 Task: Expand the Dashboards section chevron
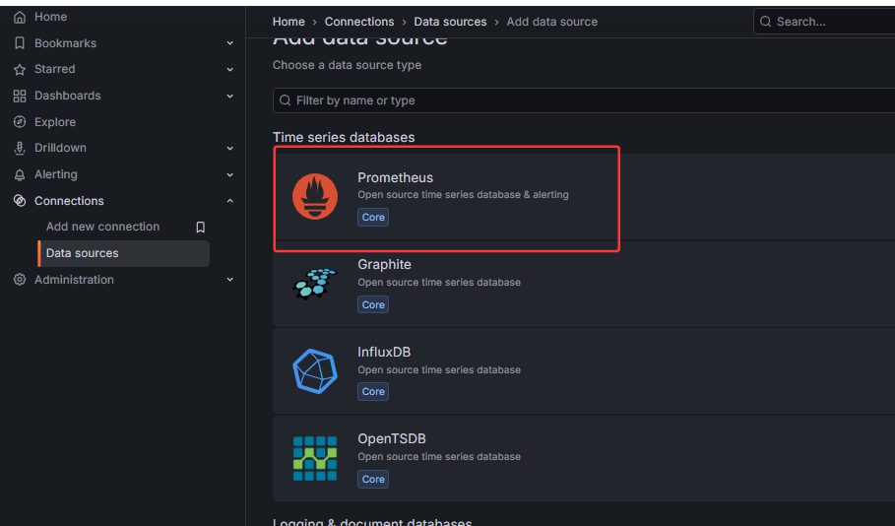(x=230, y=96)
